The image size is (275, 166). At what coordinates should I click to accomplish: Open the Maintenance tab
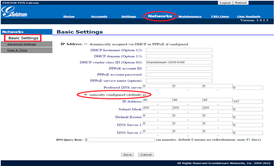point(190,16)
